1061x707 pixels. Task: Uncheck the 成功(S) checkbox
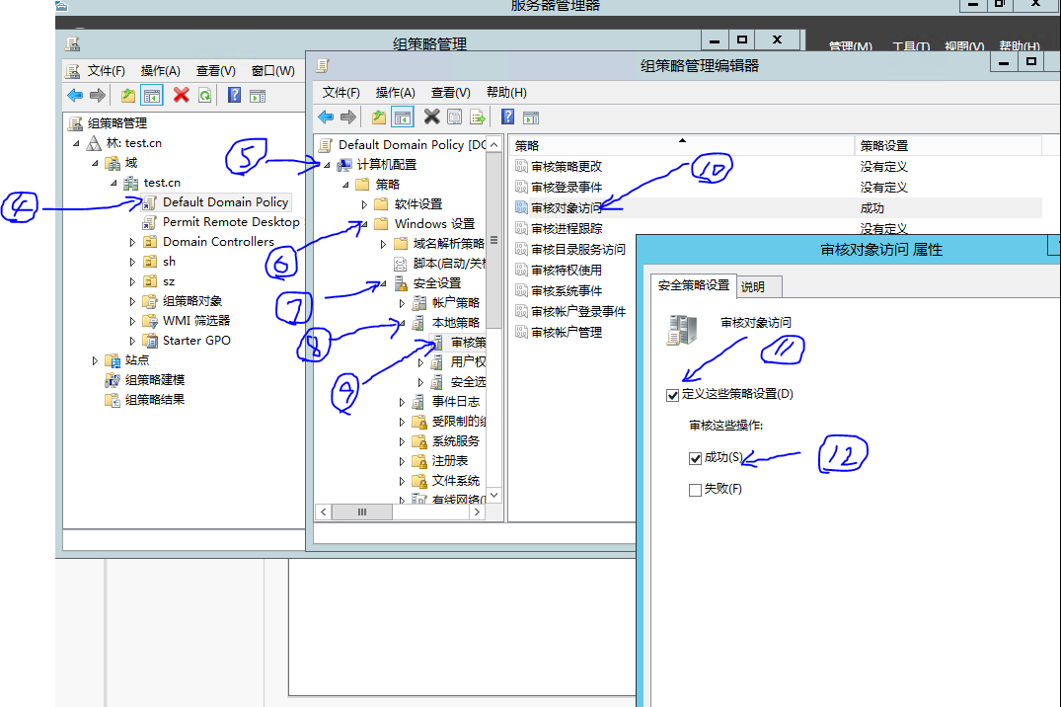pyautogui.click(x=695, y=457)
